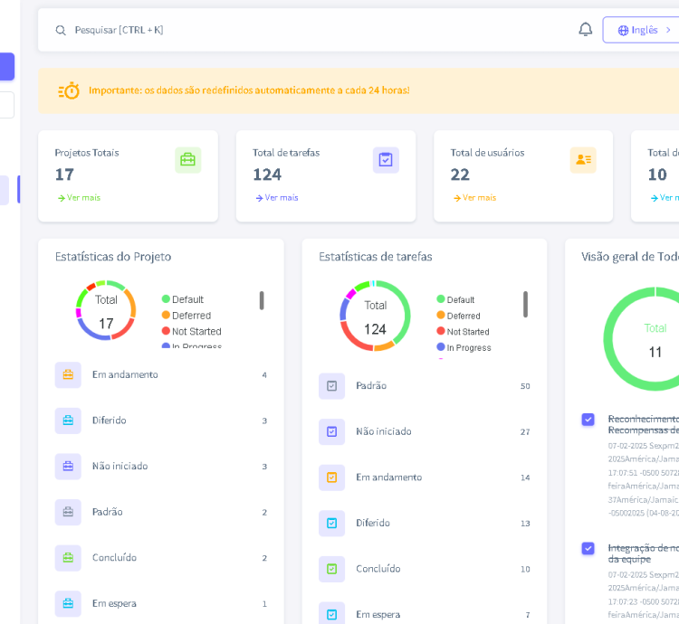Click the search magnifier icon
The height and width of the screenshot is (624, 679).
point(61,30)
